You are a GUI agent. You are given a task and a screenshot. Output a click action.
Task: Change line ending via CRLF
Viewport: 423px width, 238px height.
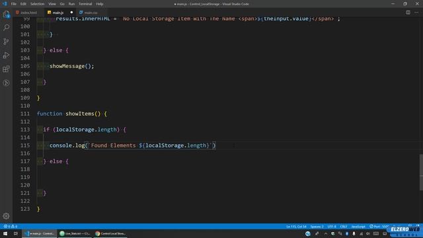click(x=344, y=226)
